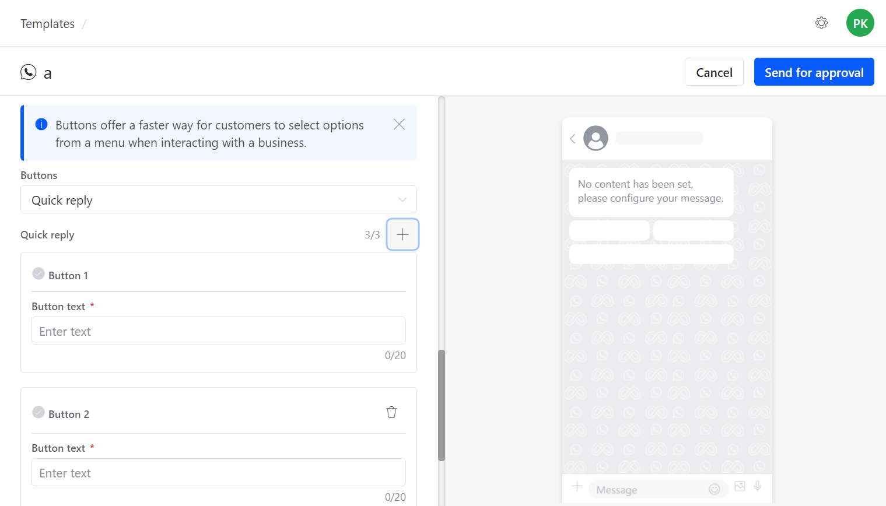
Task: Click the Button 1 status check icon
Action: click(38, 273)
